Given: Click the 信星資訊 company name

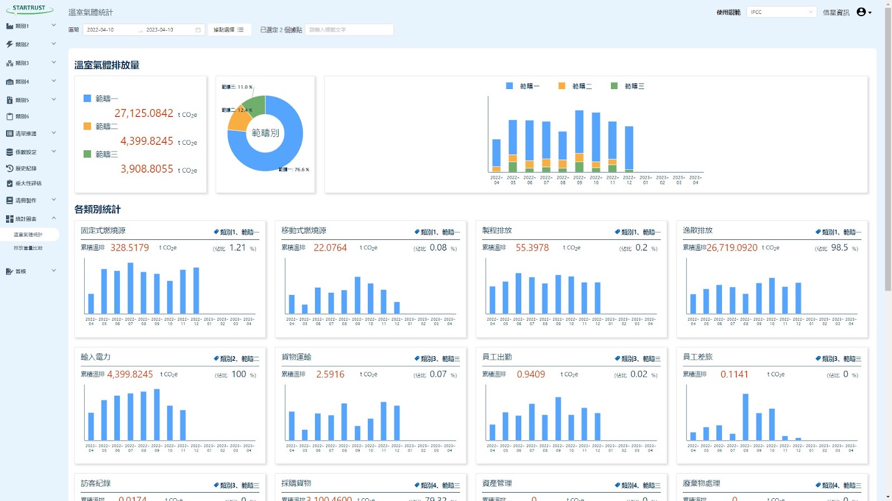Looking at the screenshot, I should pyautogui.click(x=836, y=13).
